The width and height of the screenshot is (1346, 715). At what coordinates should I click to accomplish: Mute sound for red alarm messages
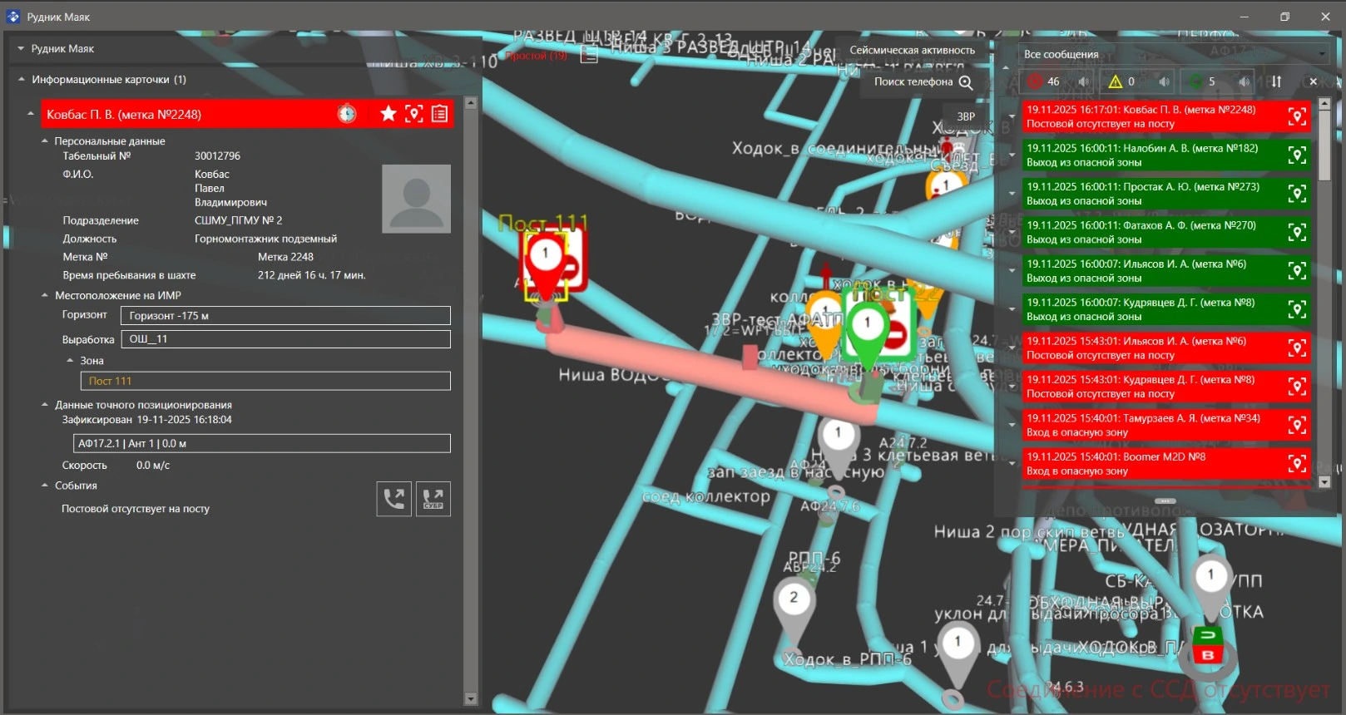[1083, 81]
